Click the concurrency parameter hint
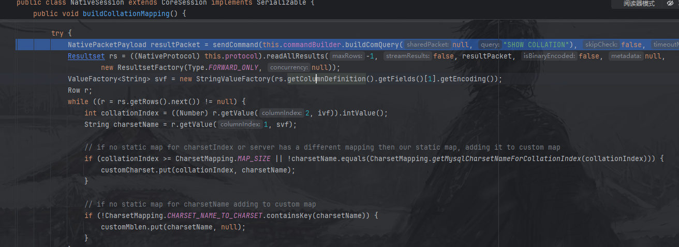 (x=289, y=67)
